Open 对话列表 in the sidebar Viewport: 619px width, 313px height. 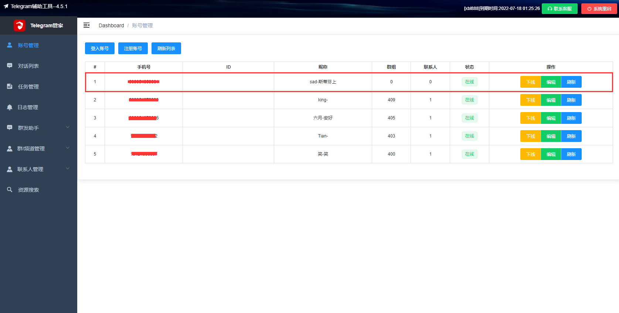pos(38,66)
